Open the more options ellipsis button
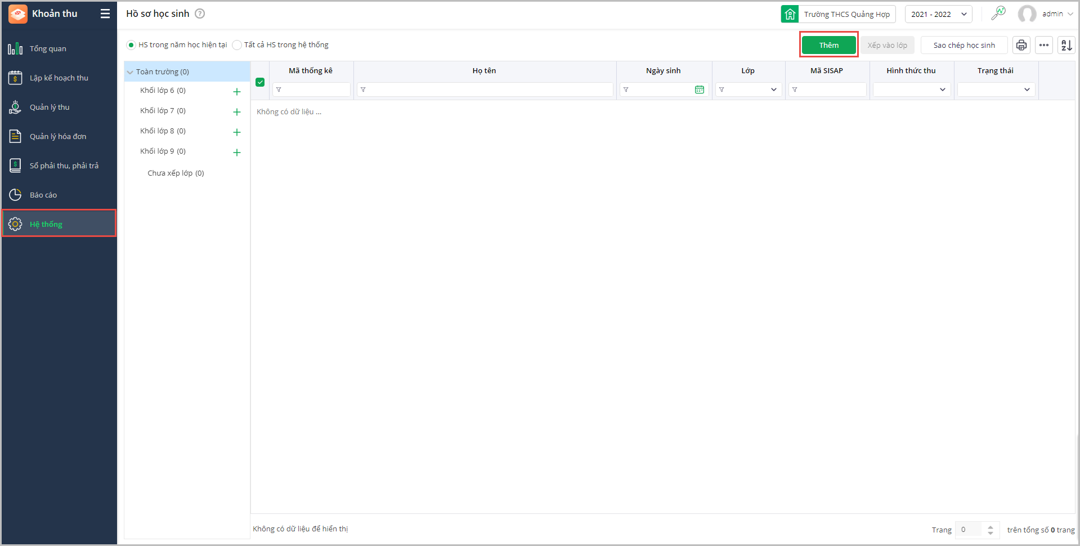 (x=1044, y=45)
